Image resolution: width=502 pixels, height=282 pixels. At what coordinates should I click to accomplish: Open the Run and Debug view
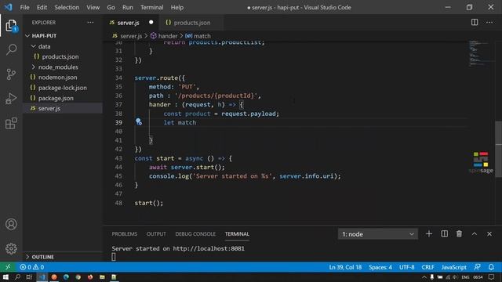(x=11, y=99)
